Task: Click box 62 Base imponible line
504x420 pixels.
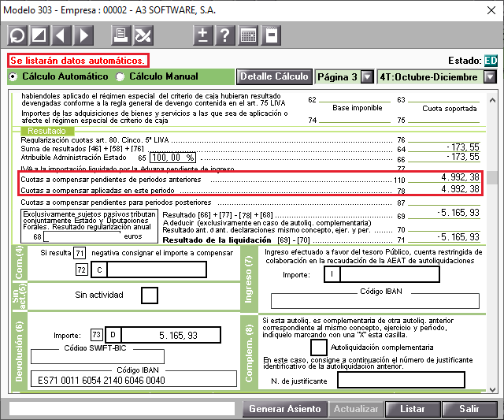Action: point(354,100)
